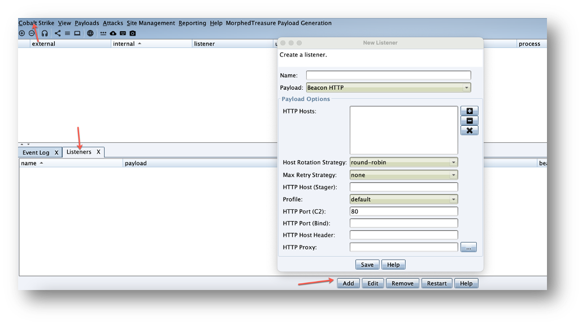Focus the HTTP Host (Stager) field
Image resolution: width=582 pixels, height=325 pixels.
coord(403,187)
